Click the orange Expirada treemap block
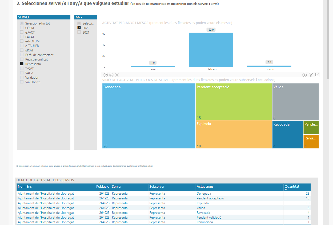This screenshot has width=333, height=225. (234, 134)
